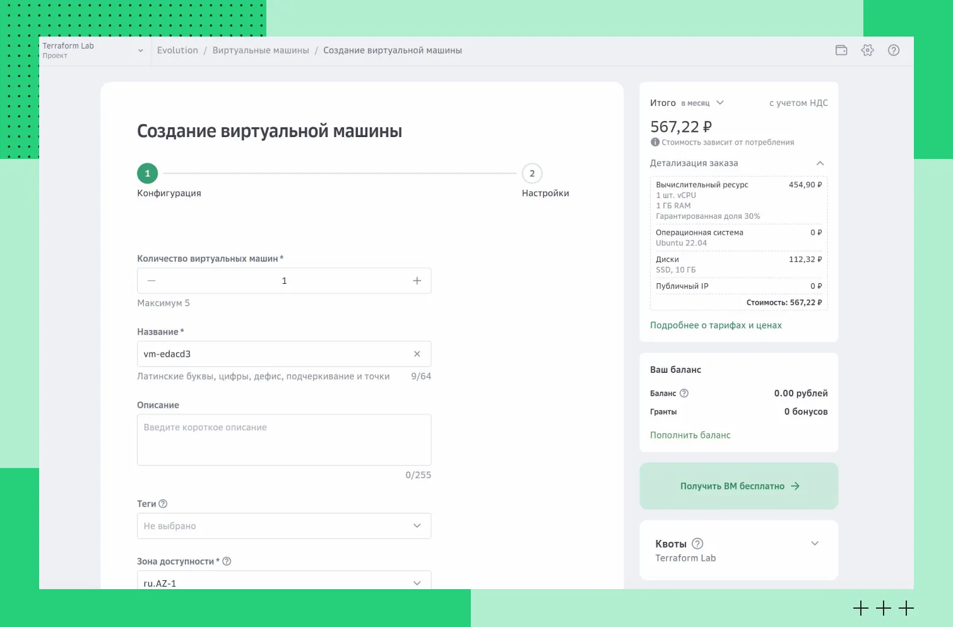Screen dimensions: 953x627
Task: Click the question icon near Баланс
Action: click(685, 393)
